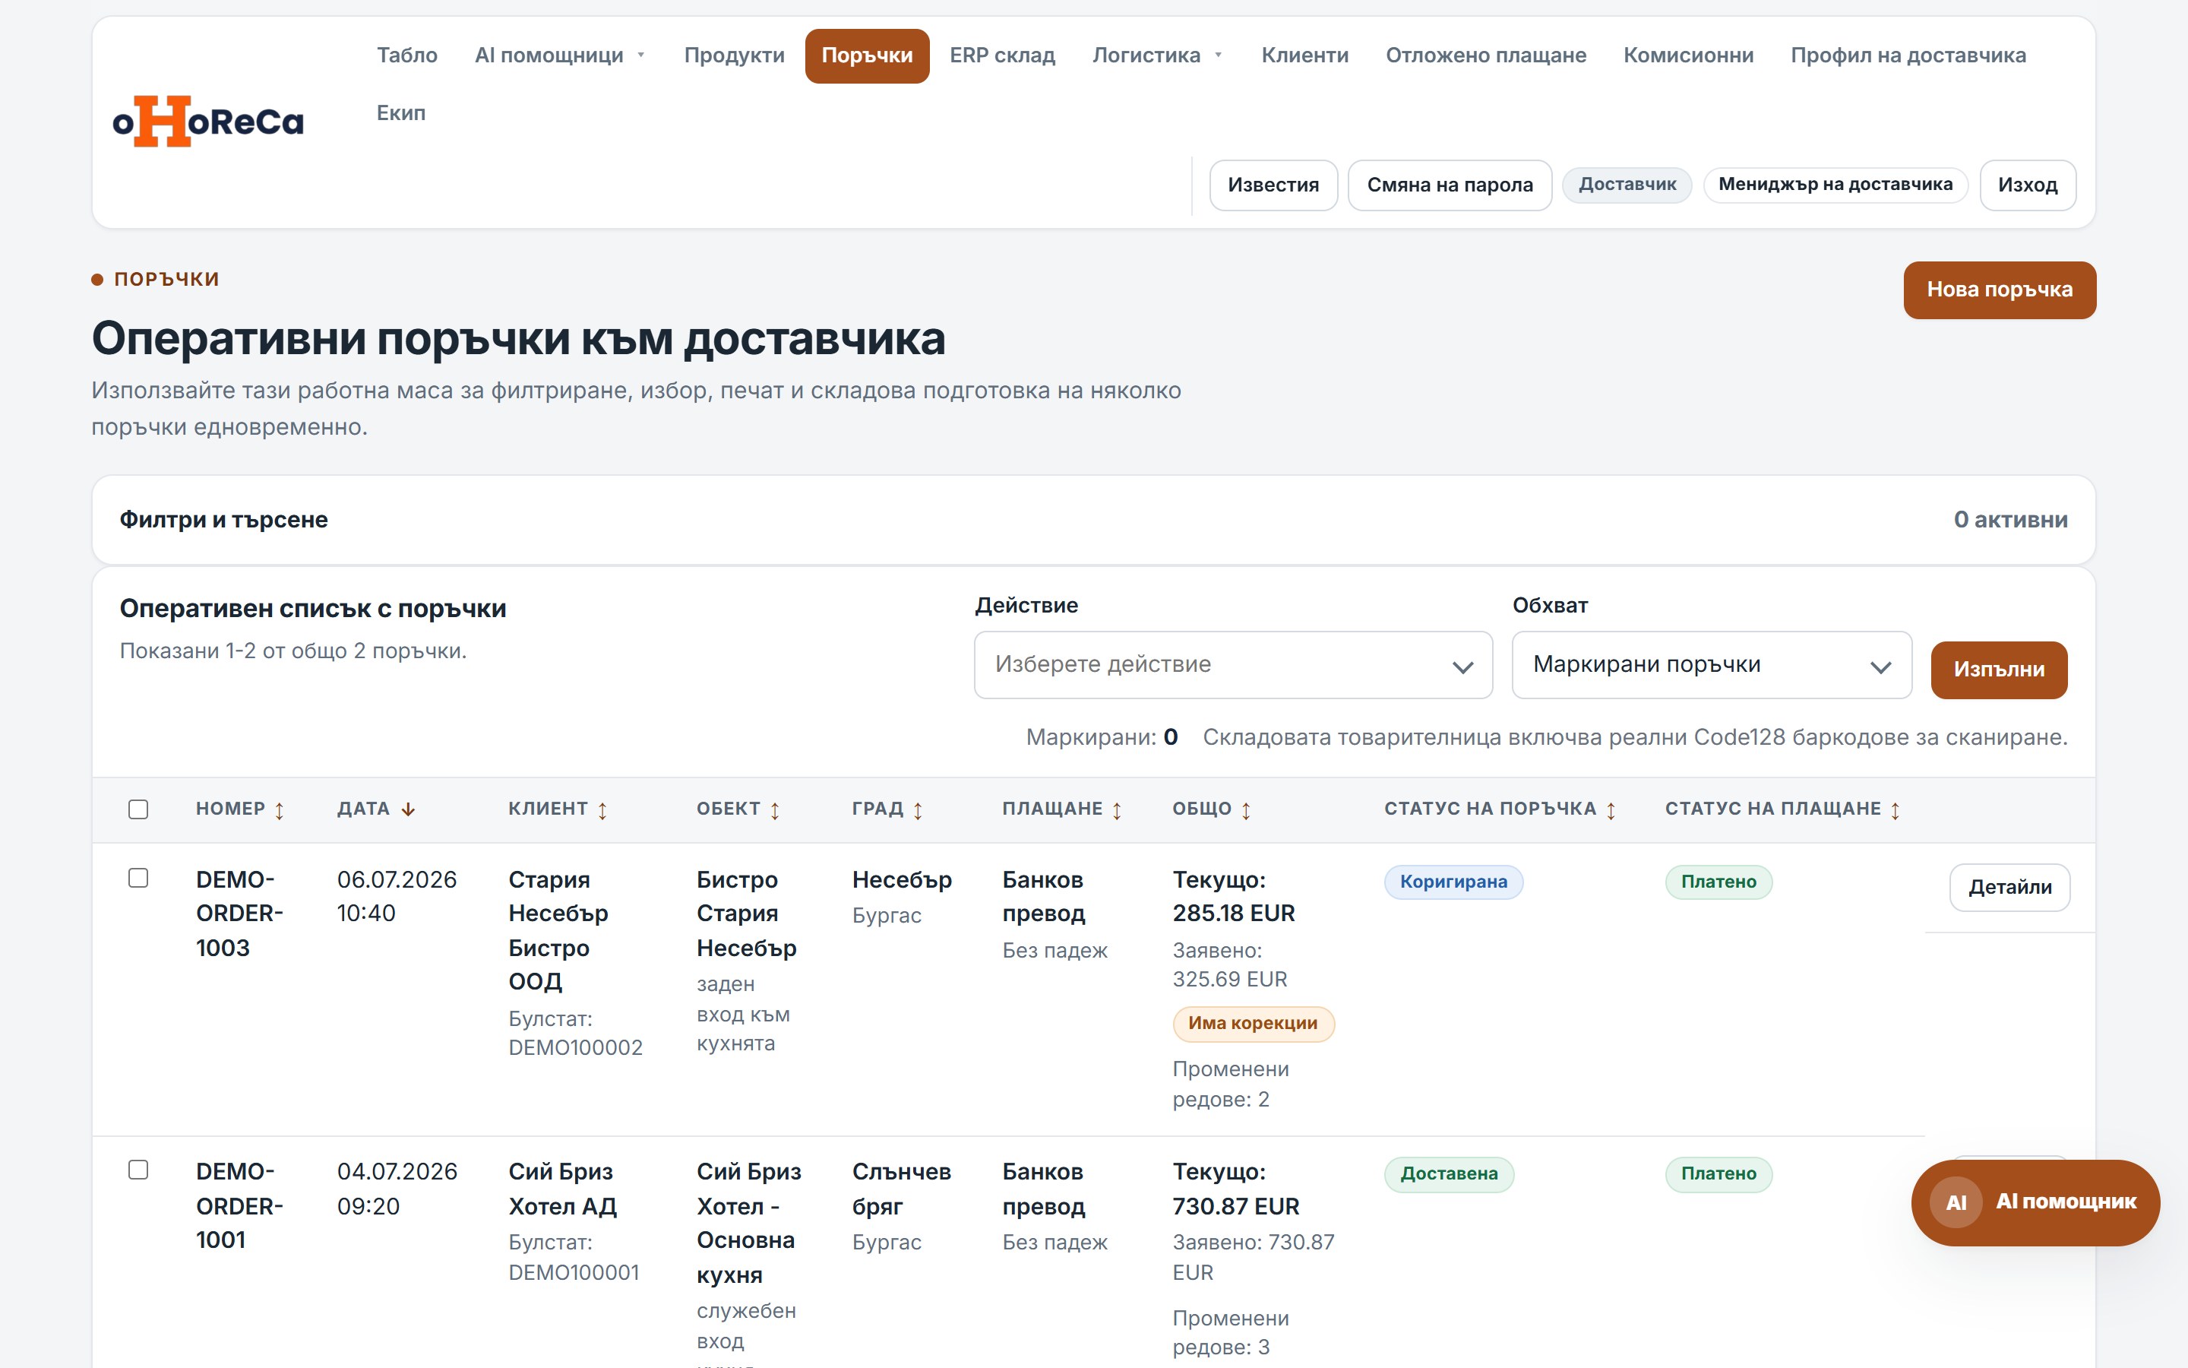Click client Сий Бриз Хотел АД
The height and width of the screenshot is (1368, 2188).
(x=562, y=1189)
